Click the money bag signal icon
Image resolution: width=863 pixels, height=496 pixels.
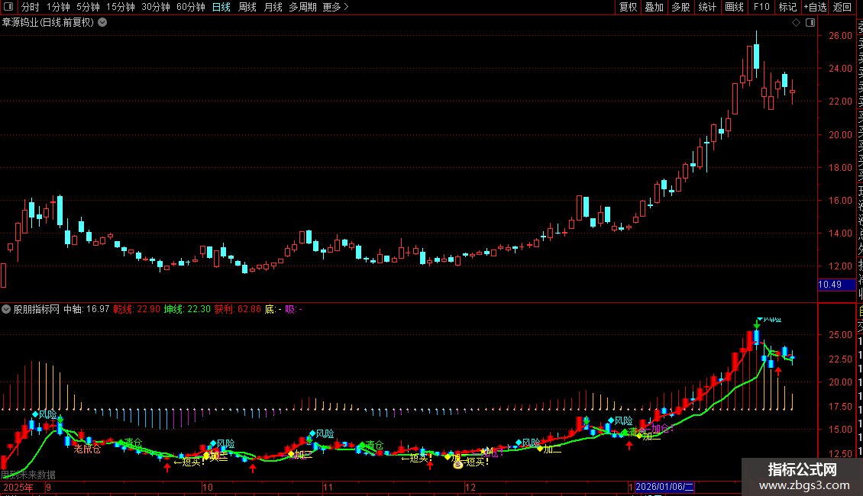click(457, 464)
